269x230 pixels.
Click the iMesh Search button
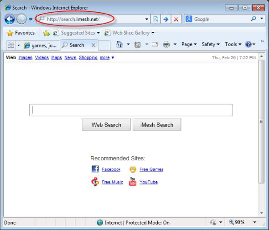[157, 125]
